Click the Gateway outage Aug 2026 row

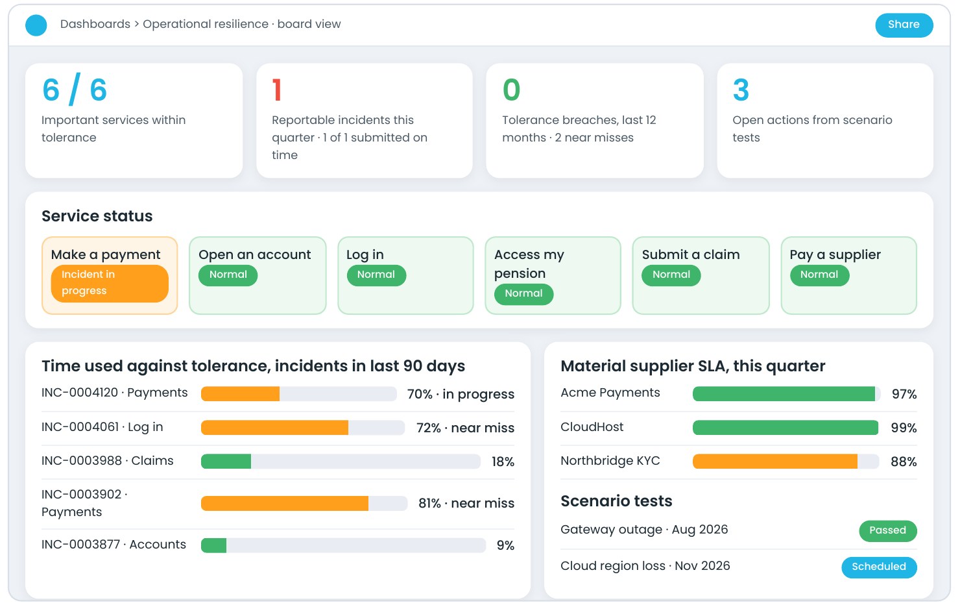[739, 530]
